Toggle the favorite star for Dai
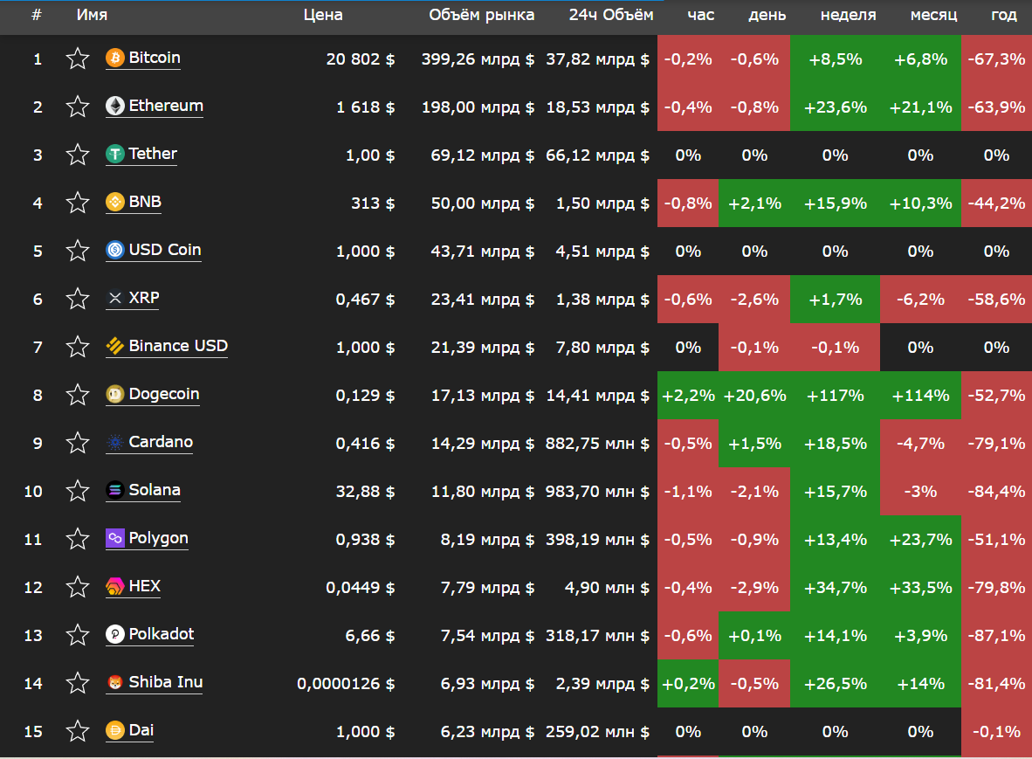This screenshot has width=1032, height=759. tap(78, 731)
